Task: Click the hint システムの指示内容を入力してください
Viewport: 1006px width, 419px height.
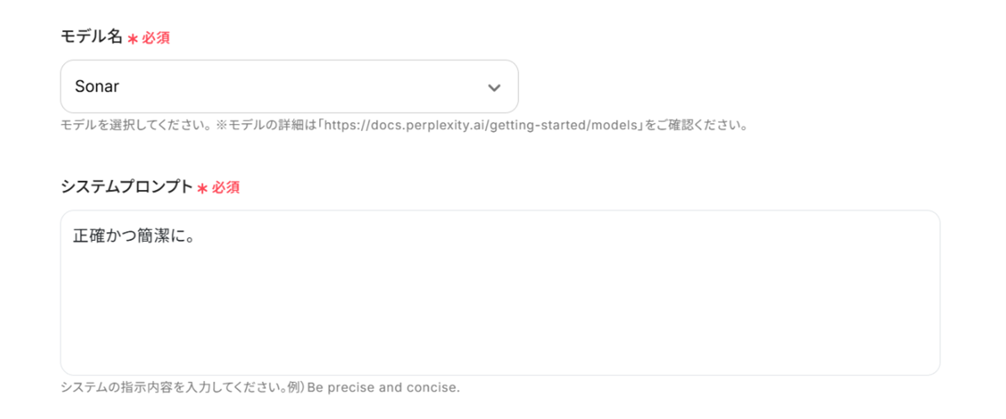Action: 171,388
